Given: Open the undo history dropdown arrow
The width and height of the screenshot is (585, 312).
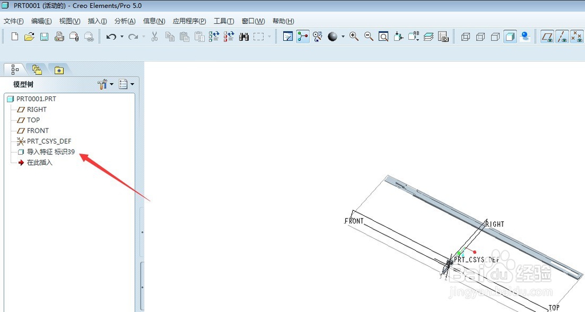Looking at the screenshot, I should [x=122, y=37].
